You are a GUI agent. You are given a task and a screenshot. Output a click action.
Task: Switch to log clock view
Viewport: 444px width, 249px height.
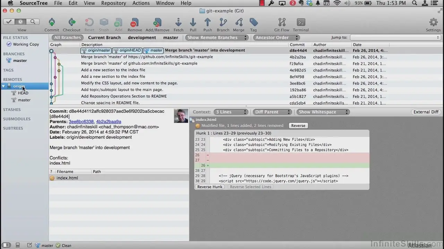coord(20,22)
